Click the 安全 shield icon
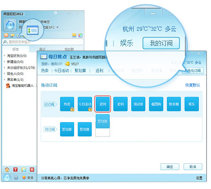211x189 pixels. (24, 178)
